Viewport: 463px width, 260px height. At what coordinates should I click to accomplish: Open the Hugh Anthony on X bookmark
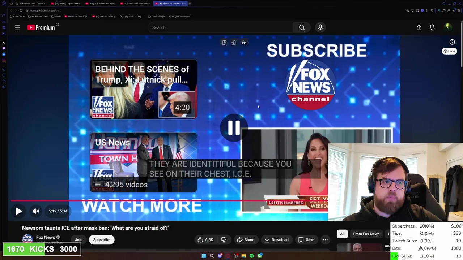coord(180,16)
